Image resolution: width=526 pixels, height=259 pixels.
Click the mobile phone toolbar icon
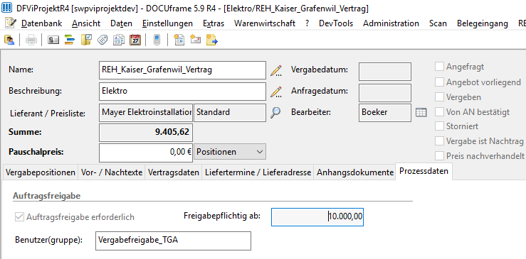coord(157,40)
